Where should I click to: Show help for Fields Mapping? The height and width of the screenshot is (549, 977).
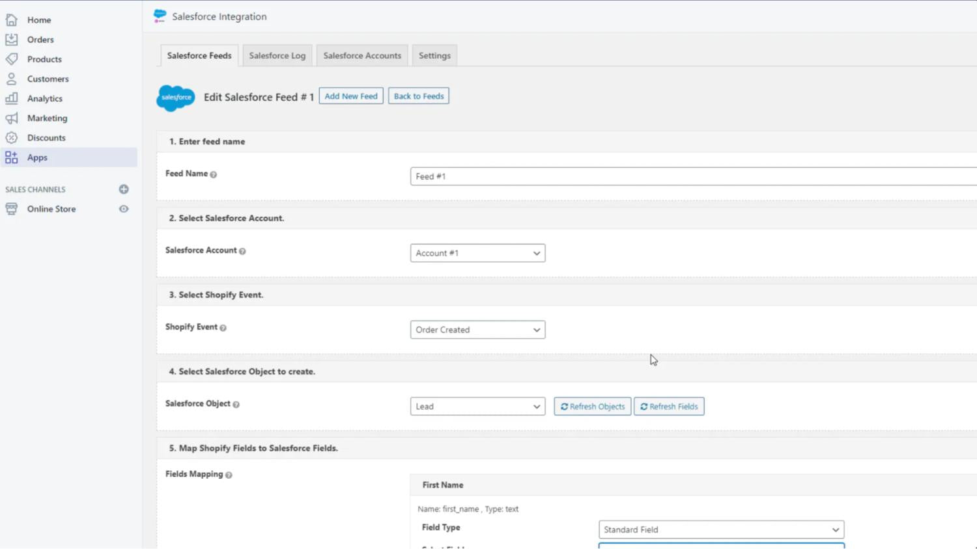point(229,475)
